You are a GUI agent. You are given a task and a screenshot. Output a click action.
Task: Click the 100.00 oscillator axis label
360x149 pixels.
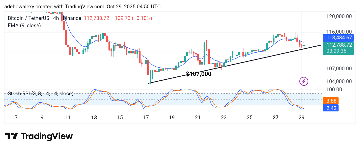[334, 90]
